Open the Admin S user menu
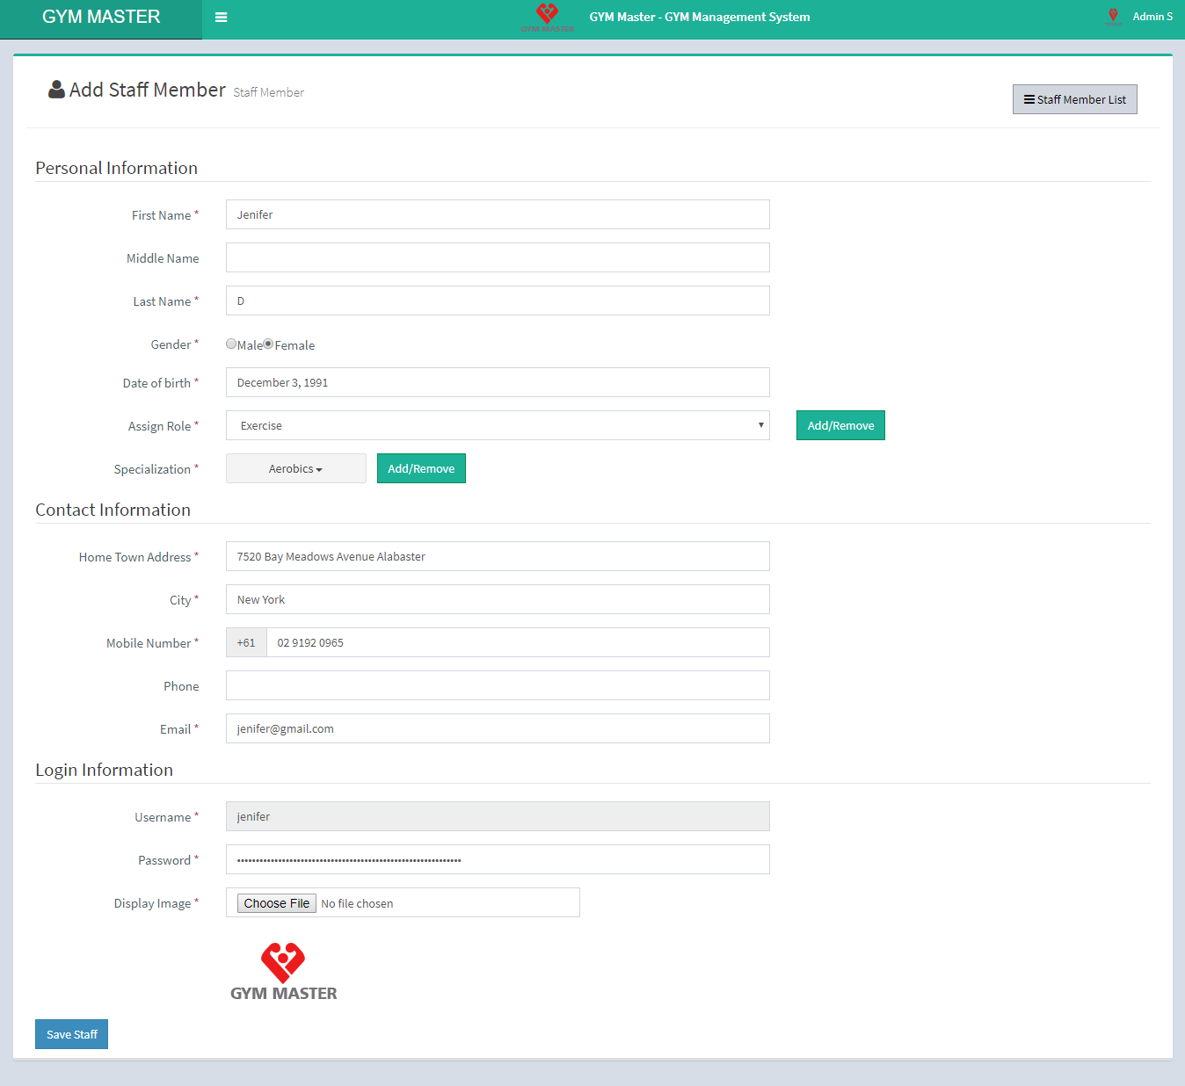Screen dimensions: 1185x1086 click(x=1152, y=17)
